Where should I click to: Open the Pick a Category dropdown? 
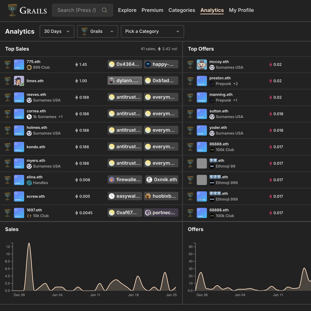[x=152, y=31]
